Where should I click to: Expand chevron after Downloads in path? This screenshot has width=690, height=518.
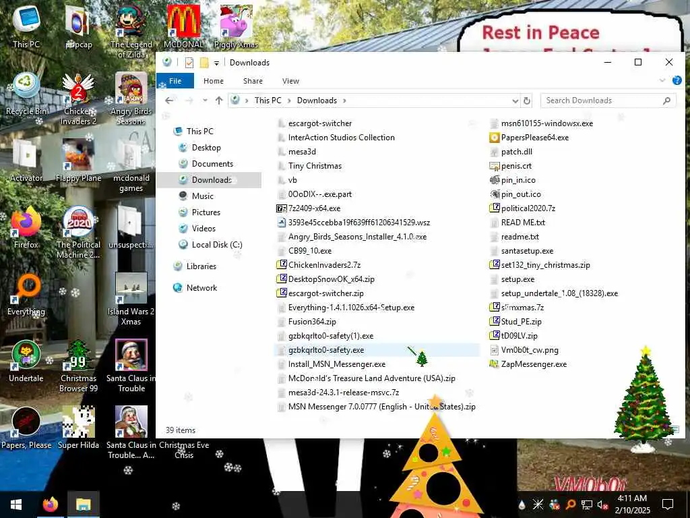[x=344, y=100]
